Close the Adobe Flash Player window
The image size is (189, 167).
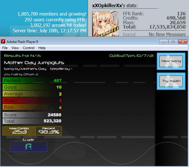click(x=183, y=42)
